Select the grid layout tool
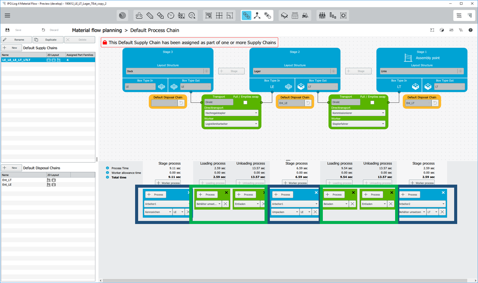 [219, 16]
